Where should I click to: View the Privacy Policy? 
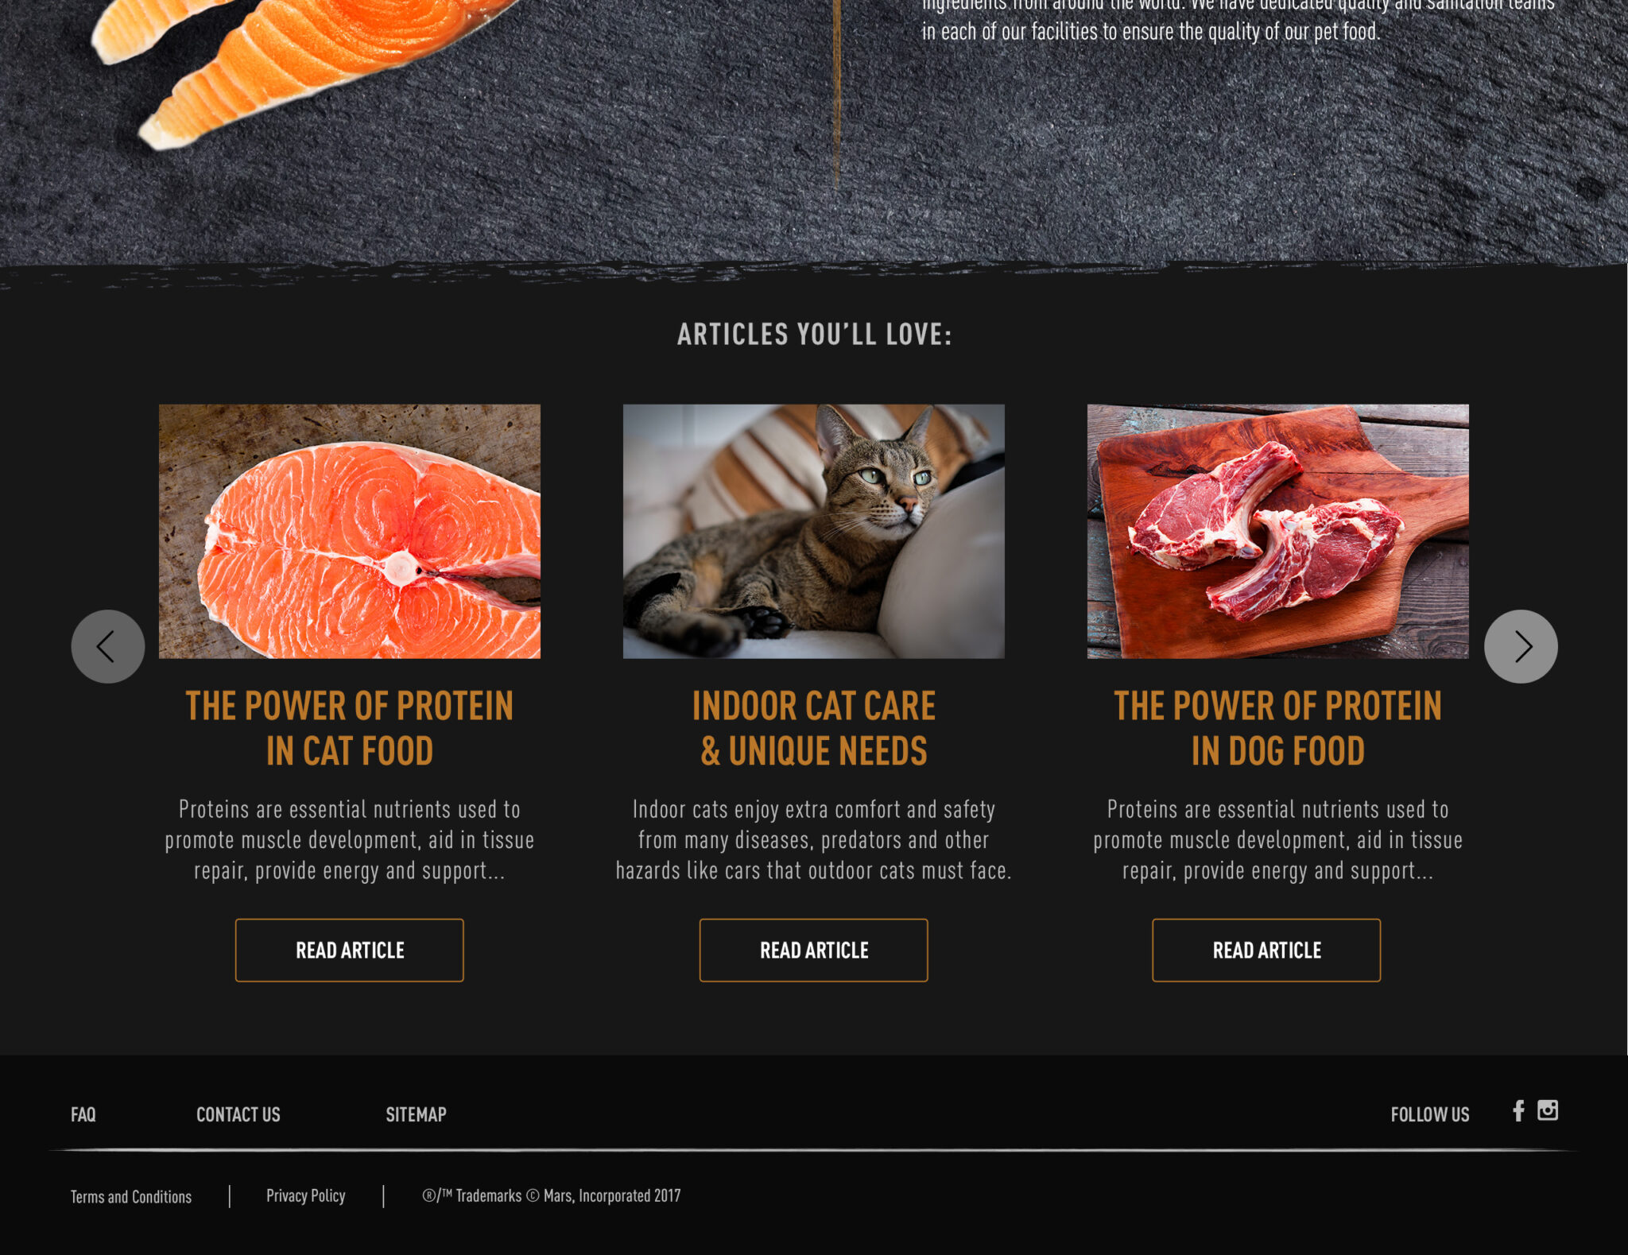pos(306,1195)
